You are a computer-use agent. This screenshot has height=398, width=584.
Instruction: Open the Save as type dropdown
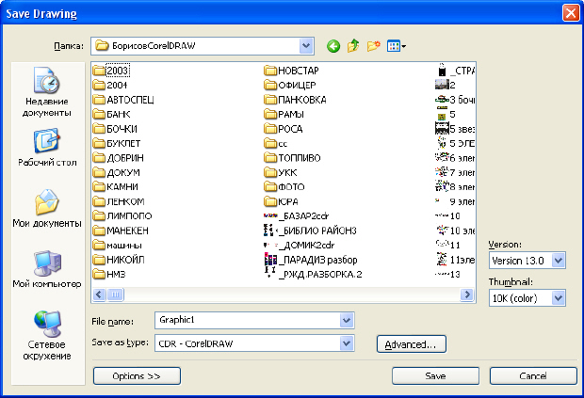(347, 343)
